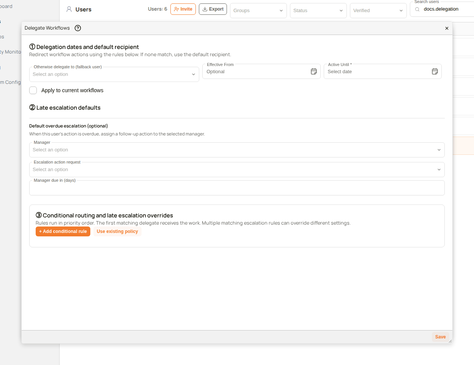
Task: Click Use existing policy
Action: pyautogui.click(x=117, y=231)
